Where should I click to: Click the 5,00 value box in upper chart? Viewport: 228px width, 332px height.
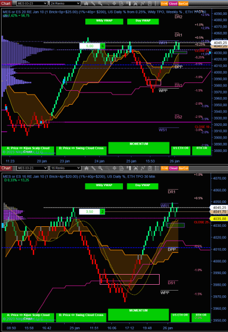coord(90,46)
